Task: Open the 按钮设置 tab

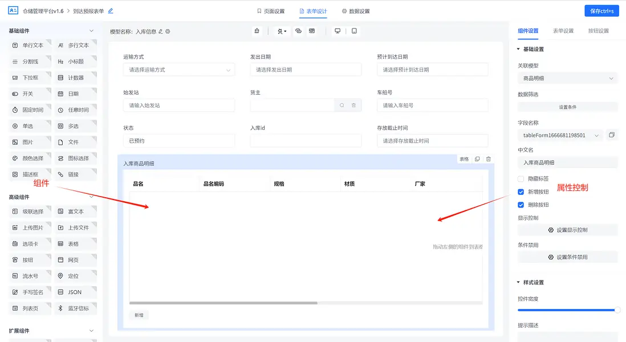Action: coord(598,31)
